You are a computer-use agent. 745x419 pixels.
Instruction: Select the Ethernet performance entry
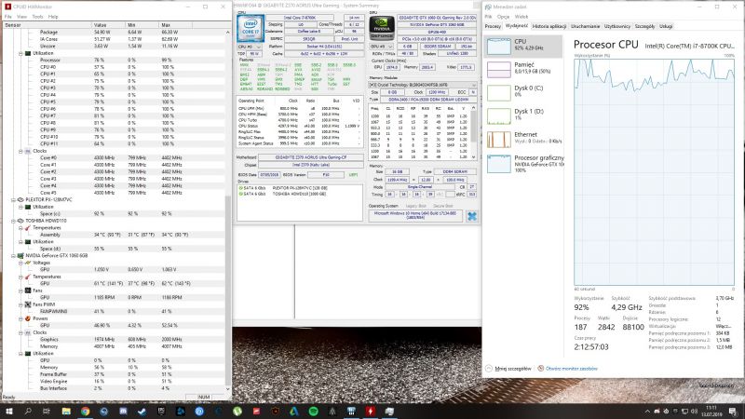pos(523,138)
